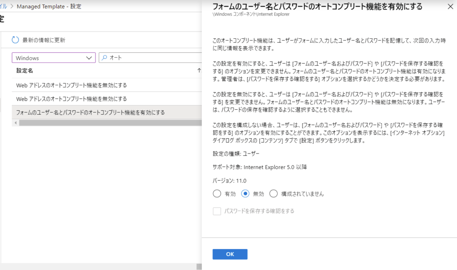457x270 pixels.
Task: Click the refresh icon next to 最新の情報に更新
Action: 15,40
